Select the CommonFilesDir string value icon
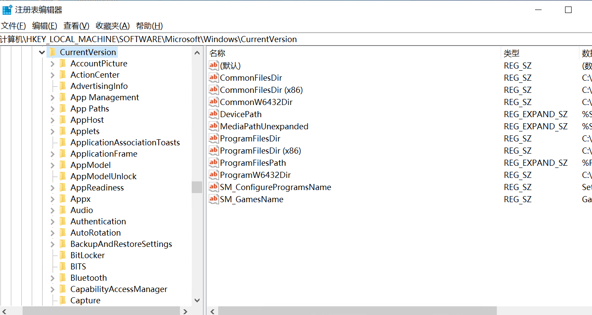This screenshot has height=315, width=592. 213,78
